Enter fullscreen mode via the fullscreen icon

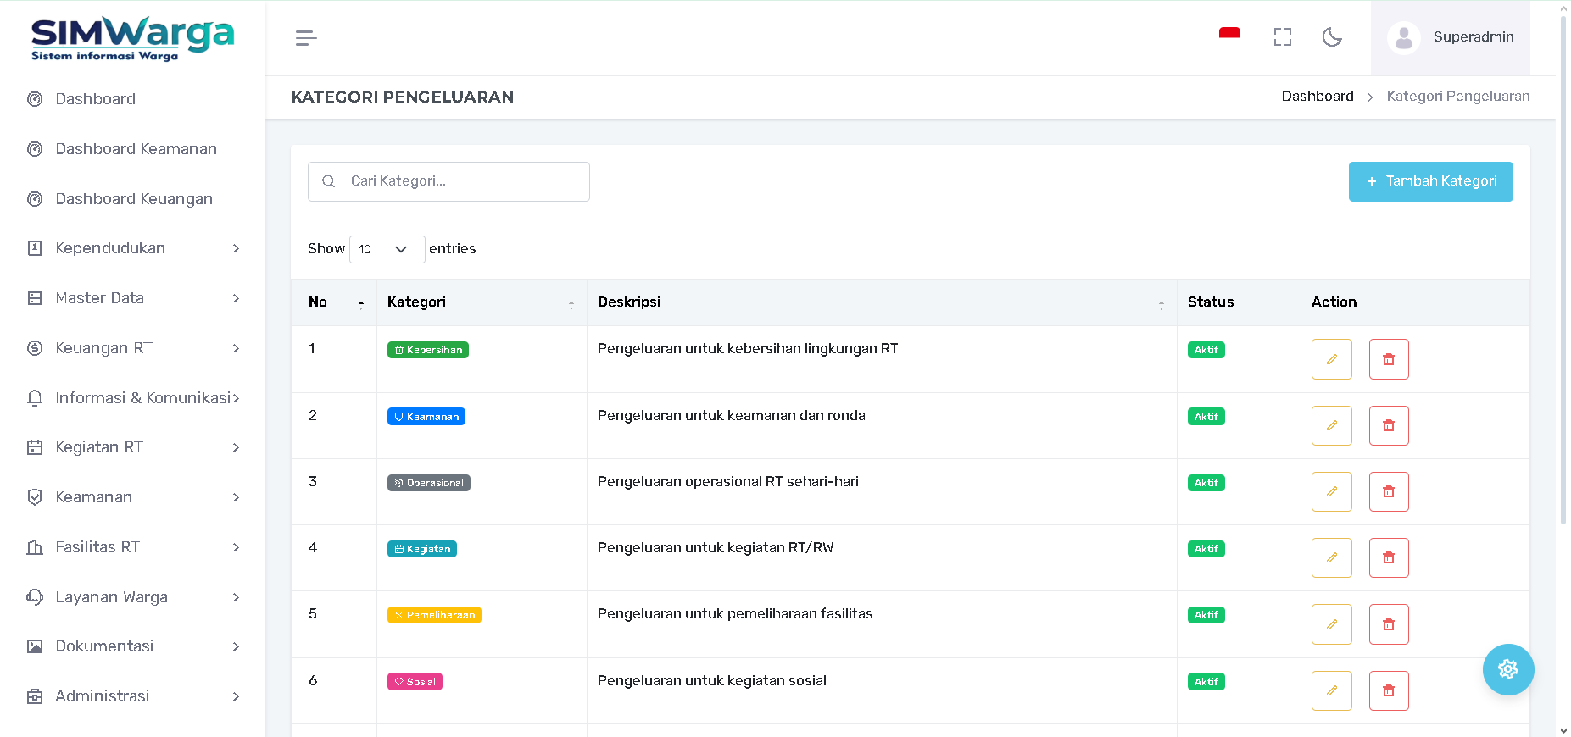click(1282, 37)
